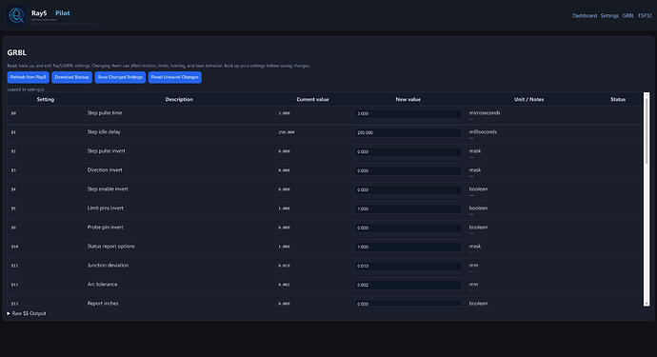The width and height of the screenshot is (657, 357).
Task: Click the Junction deviation description
Action: [x=108, y=266]
